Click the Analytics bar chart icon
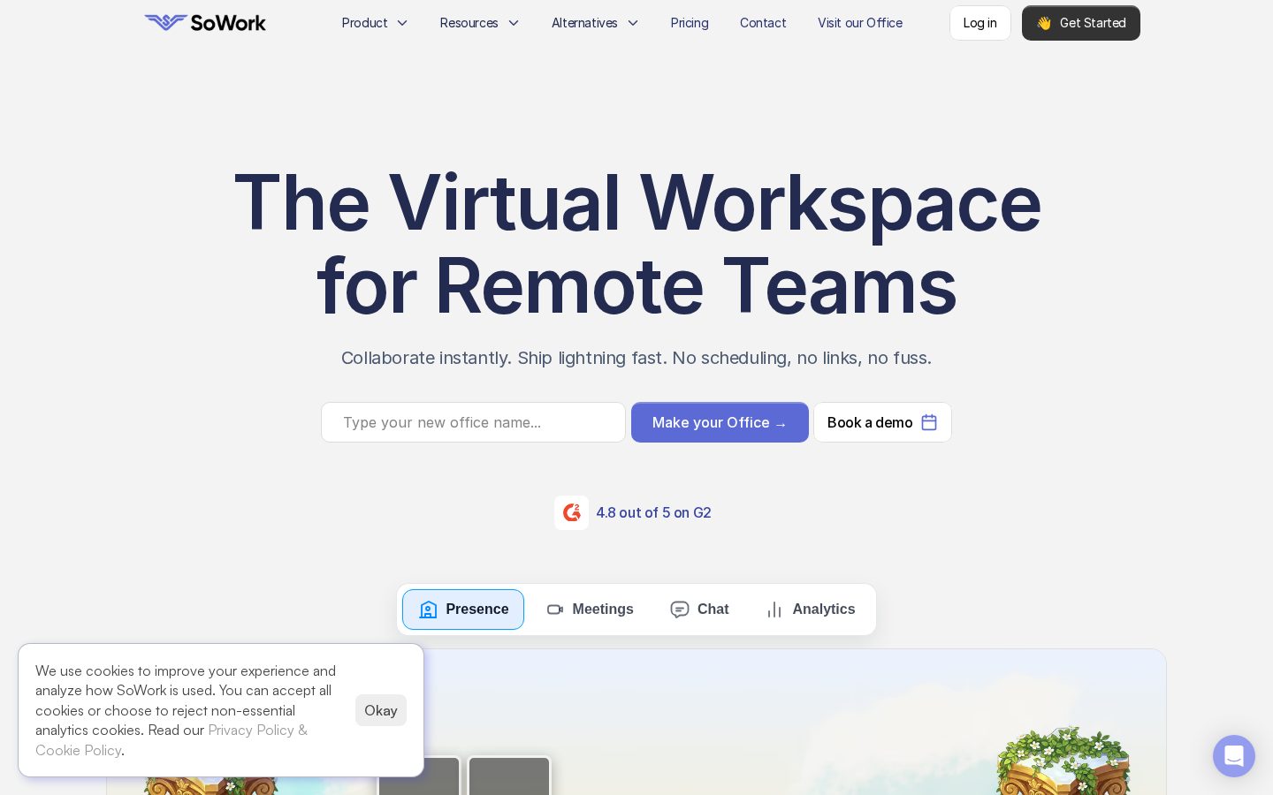Viewport: 1273px width, 795px height. pyautogui.click(x=774, y=609)
